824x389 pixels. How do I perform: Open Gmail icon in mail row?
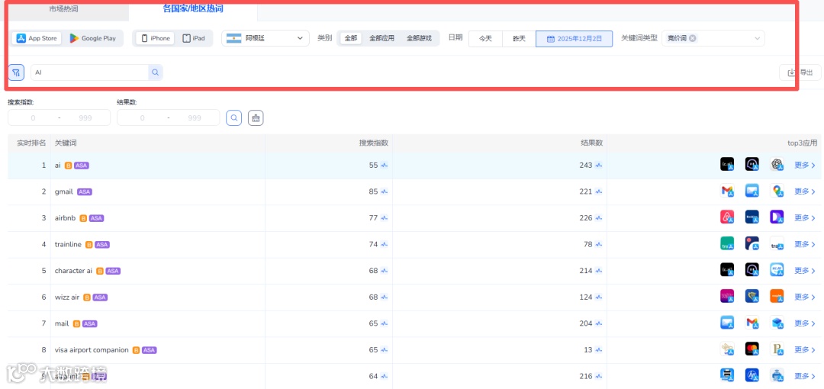tap(752, 323)
